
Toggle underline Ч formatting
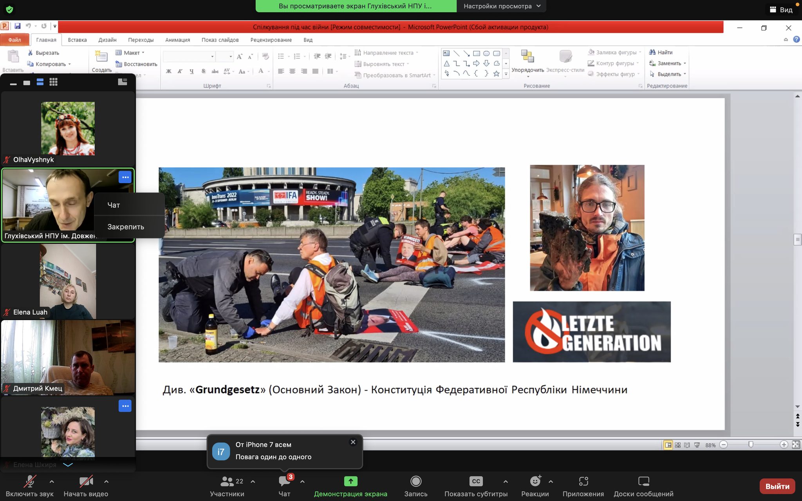point(191,71)
